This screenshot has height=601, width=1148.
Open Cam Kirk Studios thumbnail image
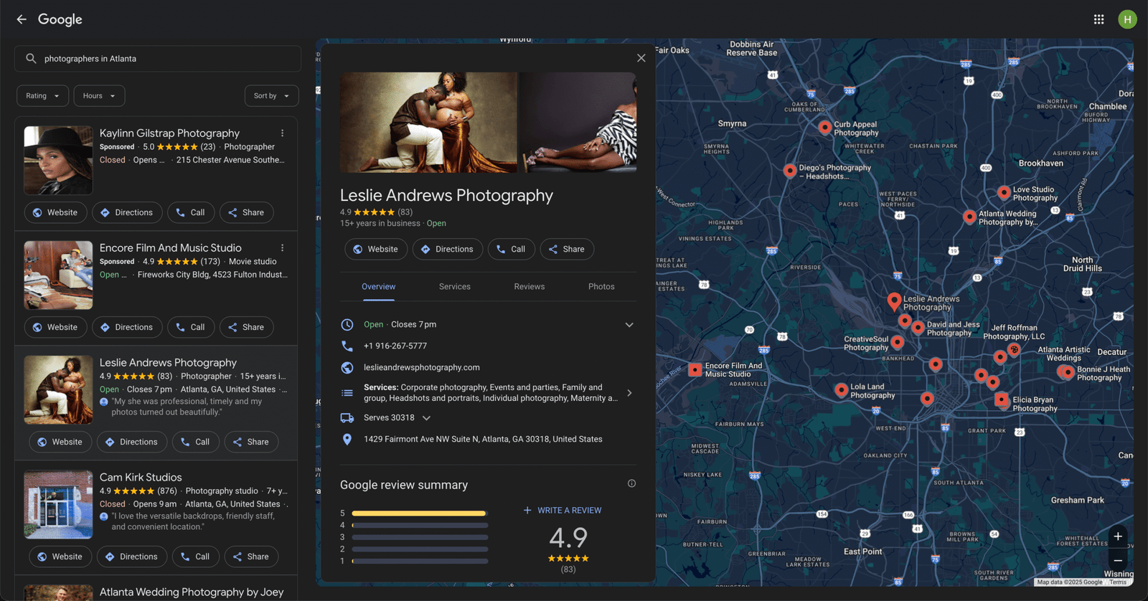[58, 504]
